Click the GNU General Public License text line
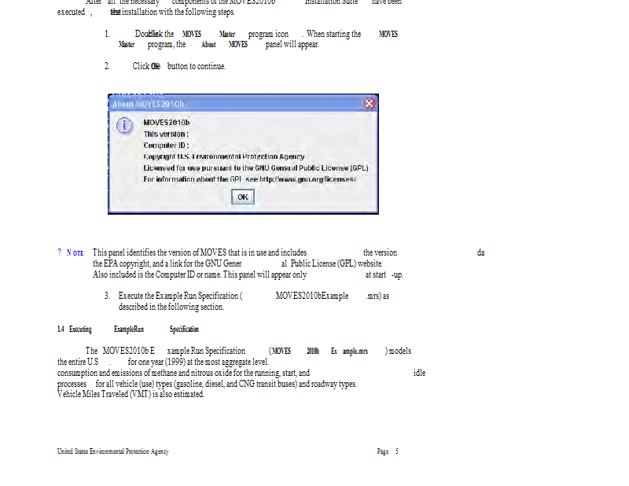 click(x=256, y=168)
